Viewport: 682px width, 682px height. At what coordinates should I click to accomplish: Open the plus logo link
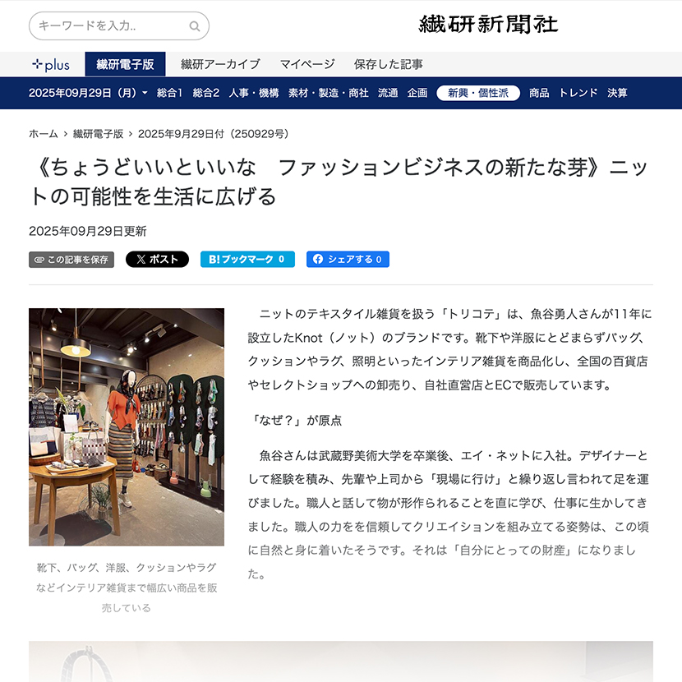point(51,65)
